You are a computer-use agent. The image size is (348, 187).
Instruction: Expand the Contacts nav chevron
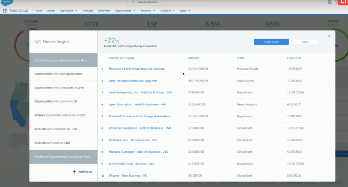[x=174, y=10]
